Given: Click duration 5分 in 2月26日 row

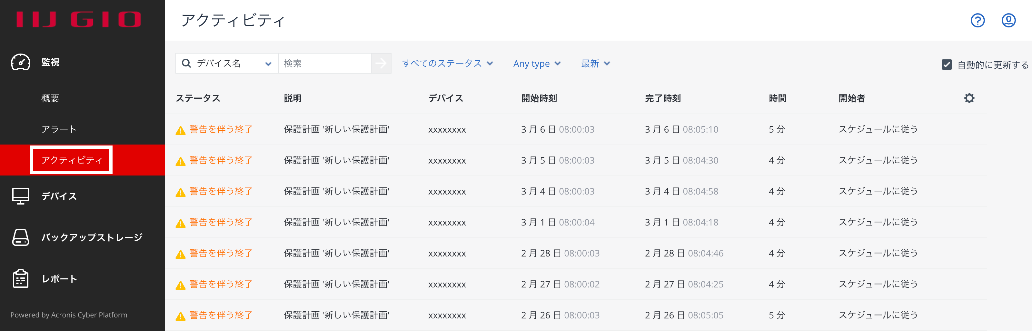Looking at the screenshot, I should click(777, 315).
